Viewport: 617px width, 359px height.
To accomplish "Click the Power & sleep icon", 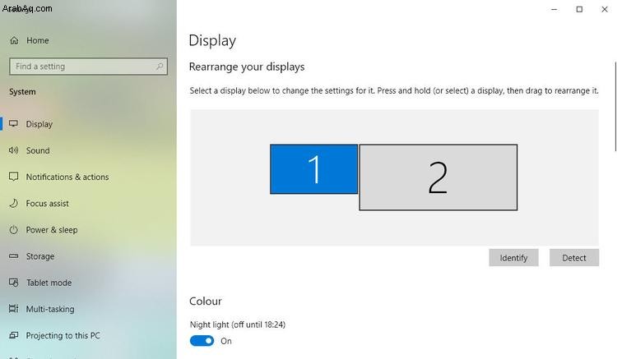I will point(14,229).
